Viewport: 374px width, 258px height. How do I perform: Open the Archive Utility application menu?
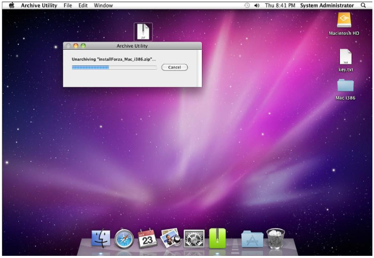39,5
